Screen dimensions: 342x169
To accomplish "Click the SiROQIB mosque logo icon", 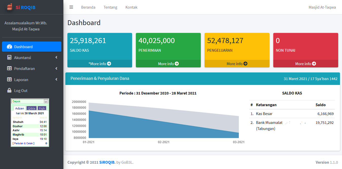I will click(9, 7).
